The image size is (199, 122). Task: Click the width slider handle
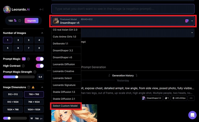coord(9,118)
